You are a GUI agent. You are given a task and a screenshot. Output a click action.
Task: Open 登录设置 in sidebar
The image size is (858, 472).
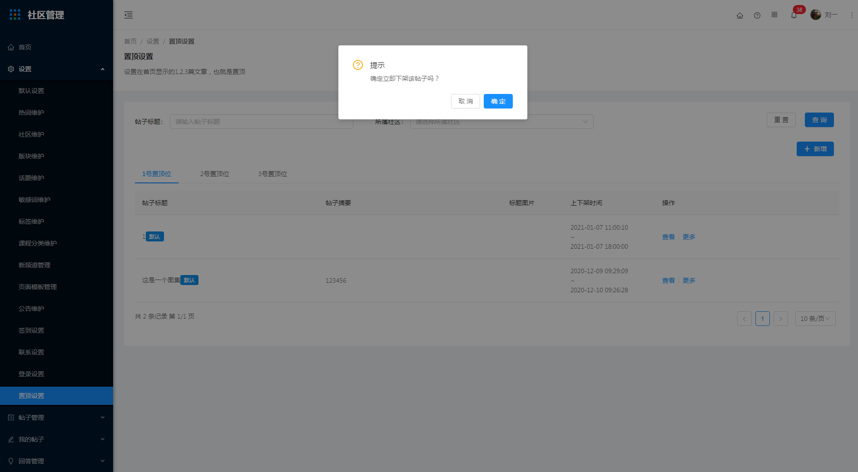coord(56,374)
